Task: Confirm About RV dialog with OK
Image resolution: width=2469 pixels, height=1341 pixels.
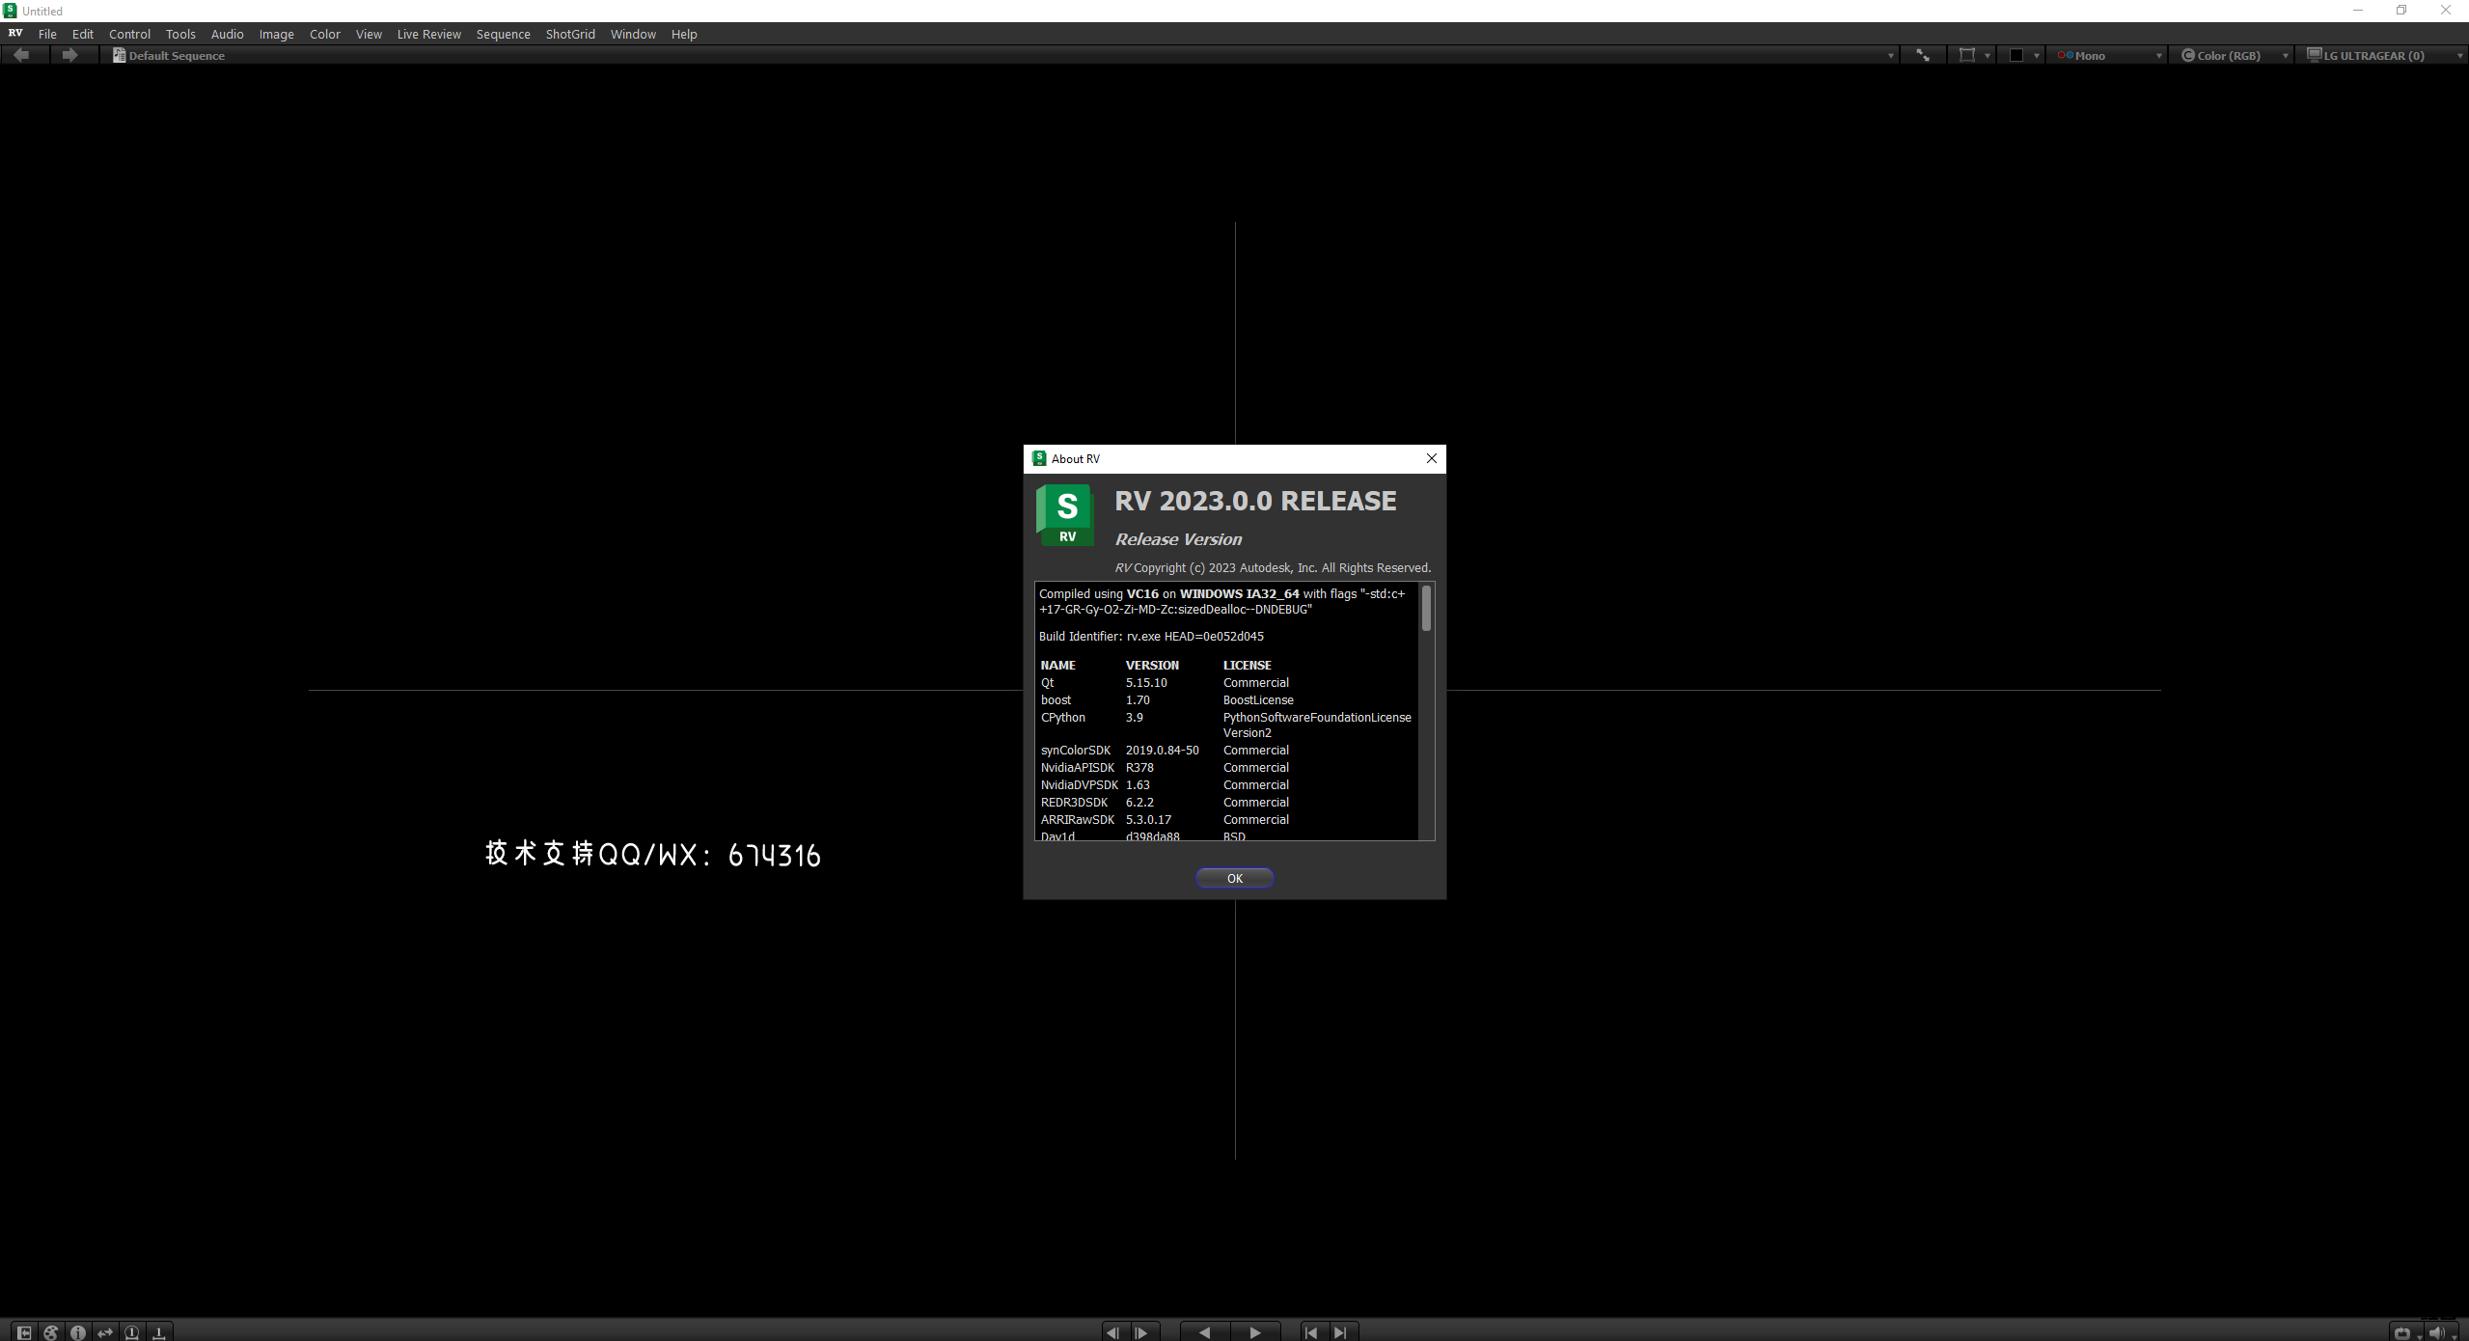Action: click(1235, 878)
